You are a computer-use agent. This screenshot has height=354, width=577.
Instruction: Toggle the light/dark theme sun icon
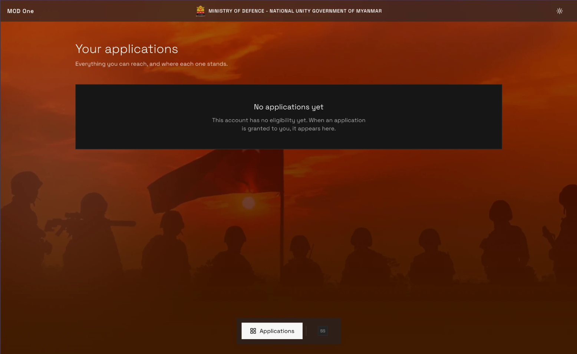click(560, 11)
